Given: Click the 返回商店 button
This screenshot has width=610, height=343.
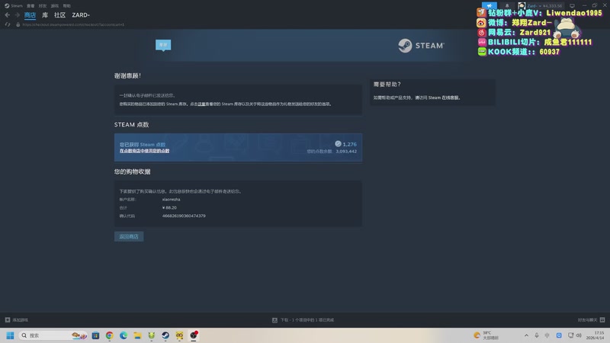Looking at the screenshot, I should pos(129,236).
